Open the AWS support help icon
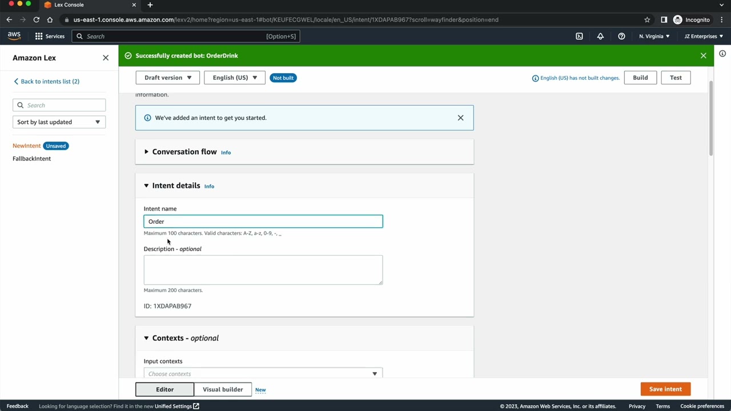This screenshot has width=731, height=411. [621, 36]
